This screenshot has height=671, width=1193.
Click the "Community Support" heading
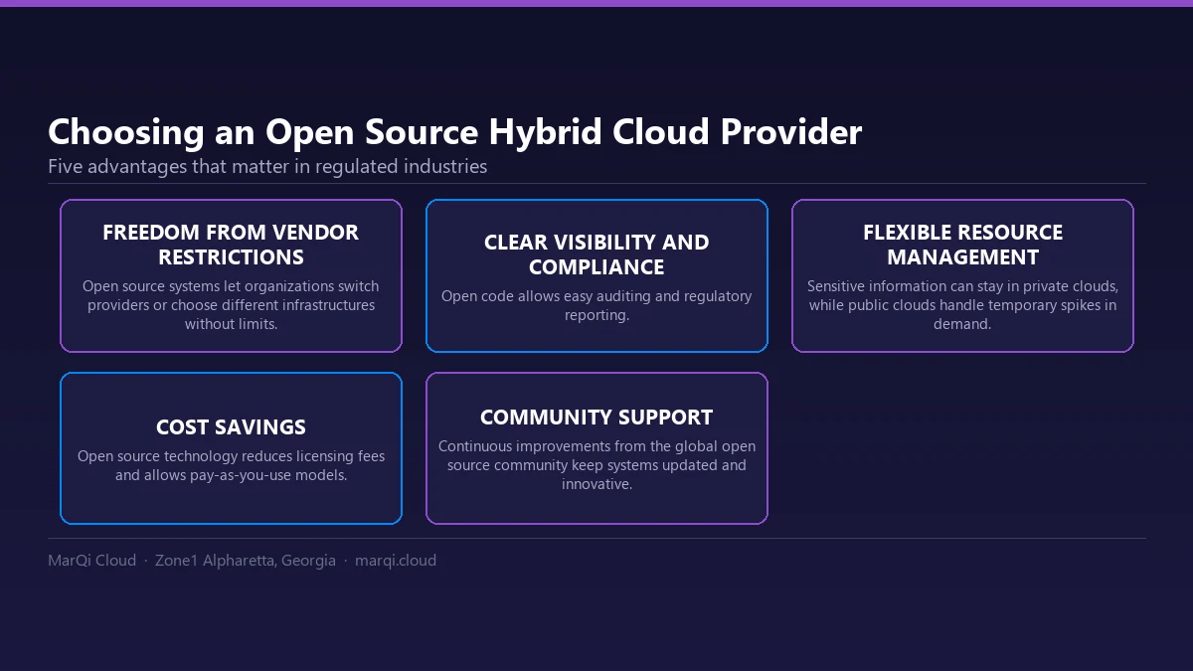tap(596, 418)
